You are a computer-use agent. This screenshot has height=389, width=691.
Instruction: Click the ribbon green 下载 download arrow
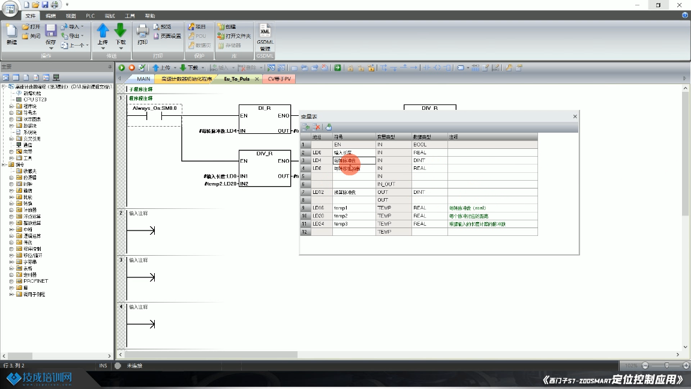[121, 31]
